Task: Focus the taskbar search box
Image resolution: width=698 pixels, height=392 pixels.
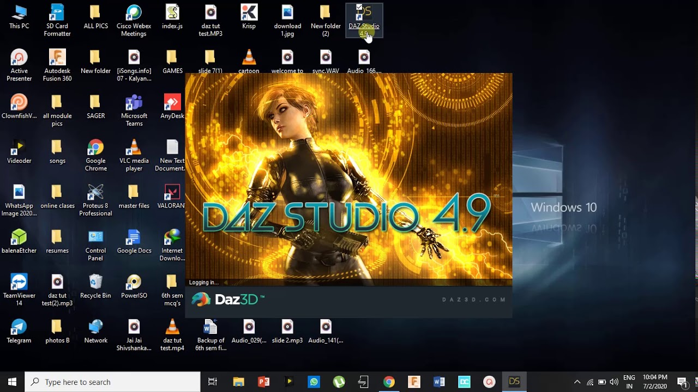Action: coord(113,382)
